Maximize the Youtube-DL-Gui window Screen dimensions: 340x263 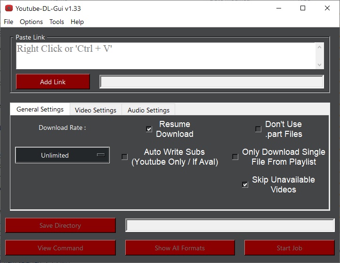(303, 8)
